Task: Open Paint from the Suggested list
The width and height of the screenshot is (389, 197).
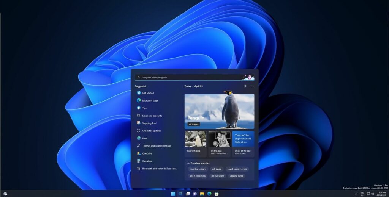Action: point(145,138)
